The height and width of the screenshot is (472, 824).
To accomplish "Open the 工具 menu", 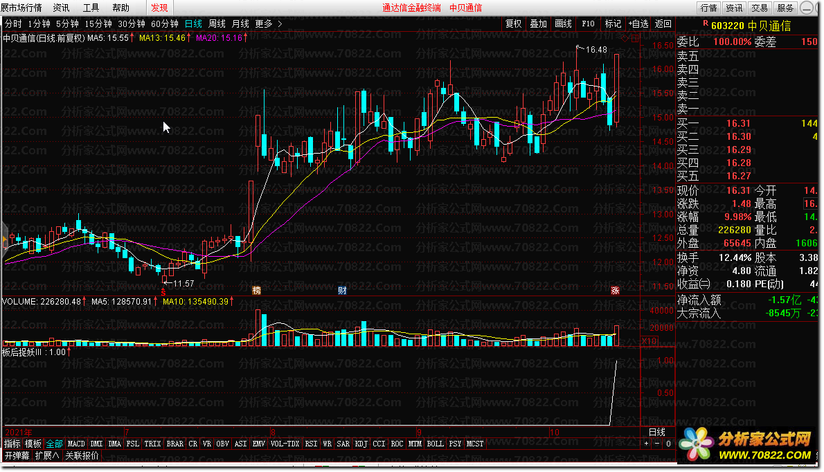I will tap(91, 8).
